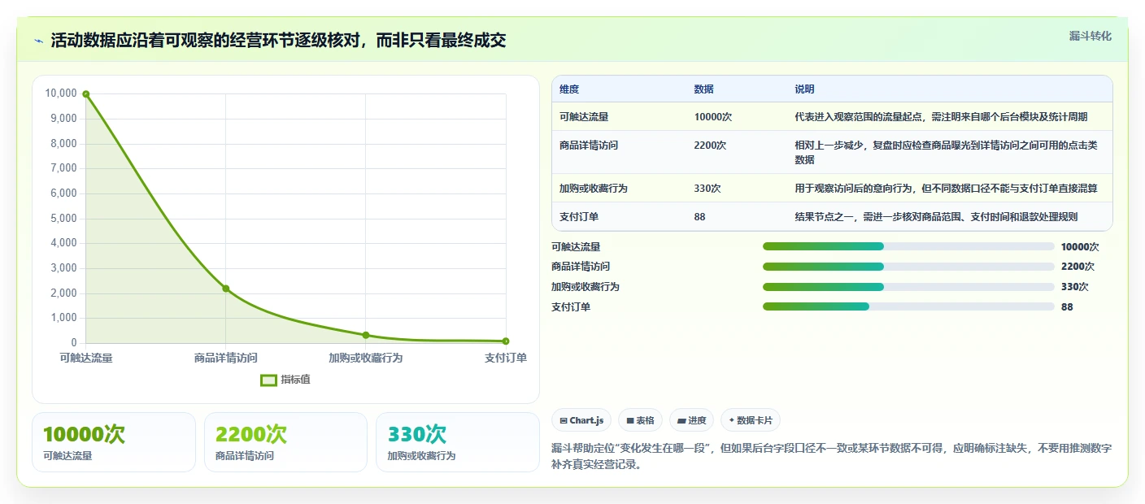Click the 商品详情访问 x-axis label
Viewport: 1145px width, 504px height.
[226, 358]
